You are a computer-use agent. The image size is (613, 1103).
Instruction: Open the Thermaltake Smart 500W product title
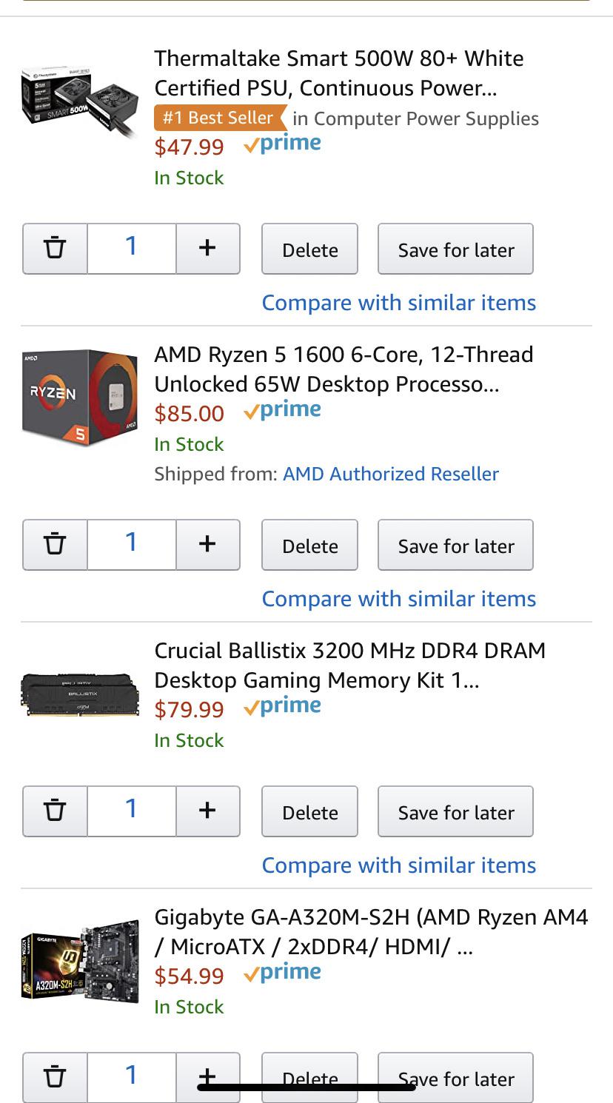point(339,73)
